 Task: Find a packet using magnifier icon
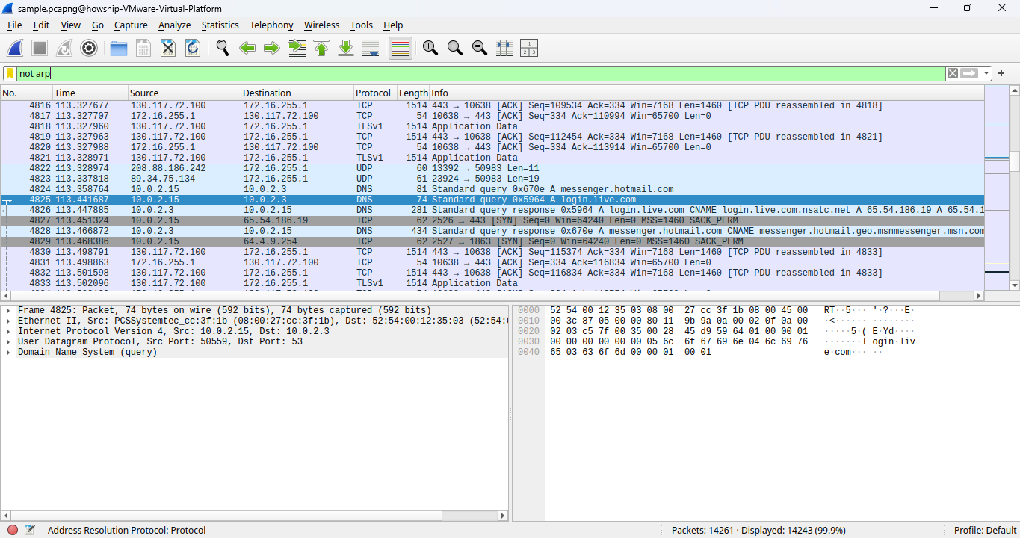click(x=223, y=48)
